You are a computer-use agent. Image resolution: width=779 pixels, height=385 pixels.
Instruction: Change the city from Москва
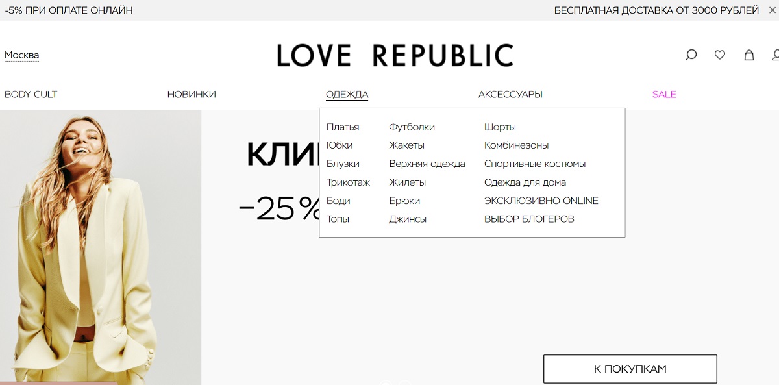tap(22, 55)
